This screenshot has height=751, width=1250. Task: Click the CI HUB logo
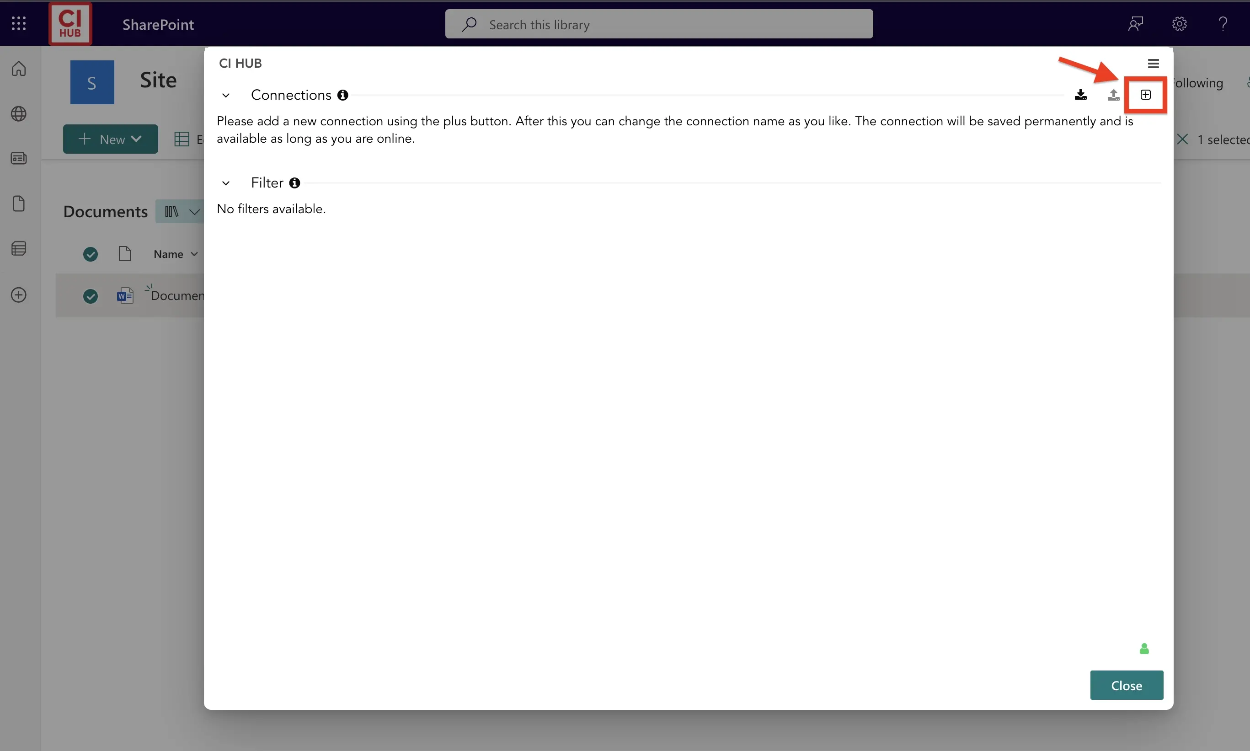(x=70, y=24)
